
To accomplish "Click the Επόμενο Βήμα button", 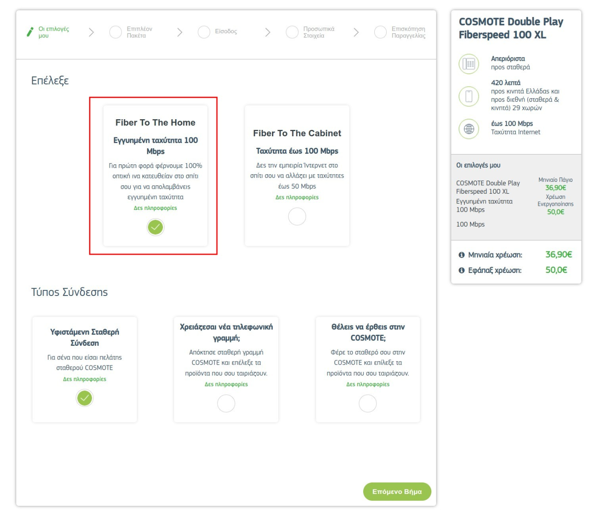I will coord(397,491).
